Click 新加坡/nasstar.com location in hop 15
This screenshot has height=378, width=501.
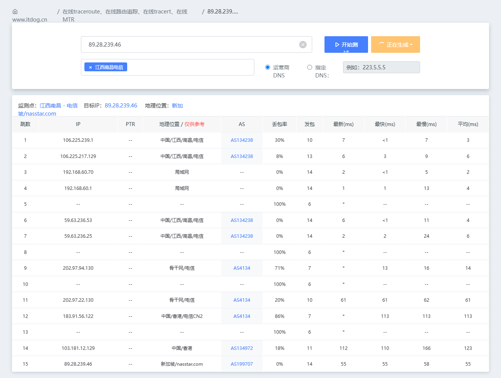click(x=182, y=364)
